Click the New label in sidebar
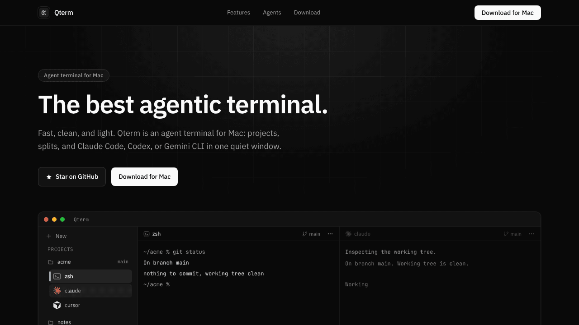Screen dimensions: 579x325 coord(61,236)
